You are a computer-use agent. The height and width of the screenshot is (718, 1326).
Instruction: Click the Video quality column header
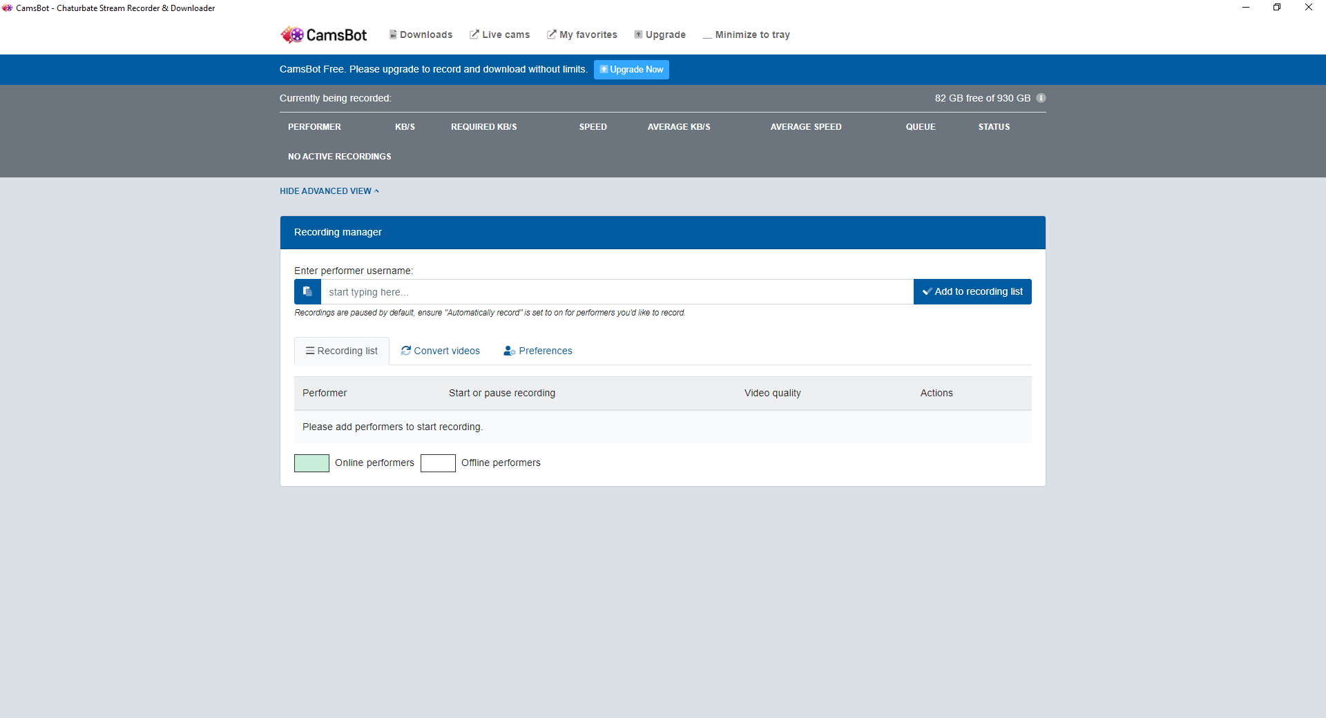coord(773,393)
